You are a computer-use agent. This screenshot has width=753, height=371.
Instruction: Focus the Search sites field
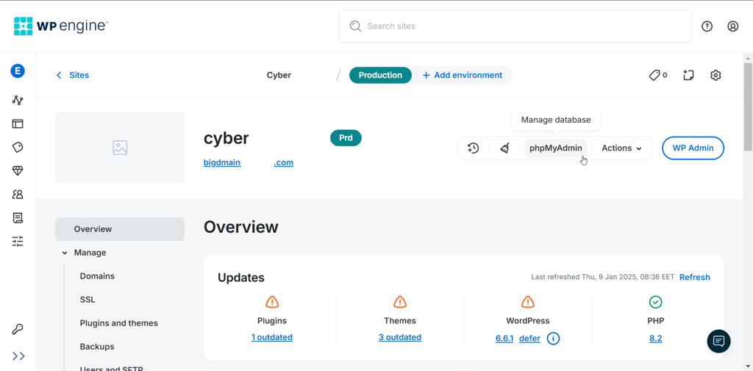pyautogui.click(x=515, y=26)
